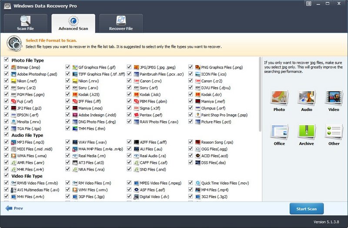Select the Other category icon

point(334,132)
